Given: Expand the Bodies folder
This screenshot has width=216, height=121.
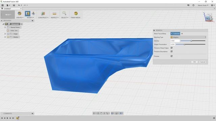Looking at the screenshot, I should tap(5, 37).
